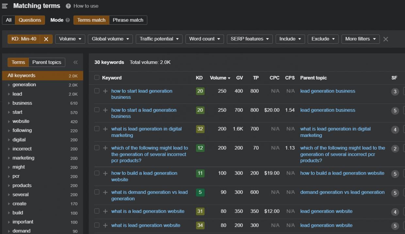
Task: Open the Global volume filter dropdown
Action: (110, 39)
